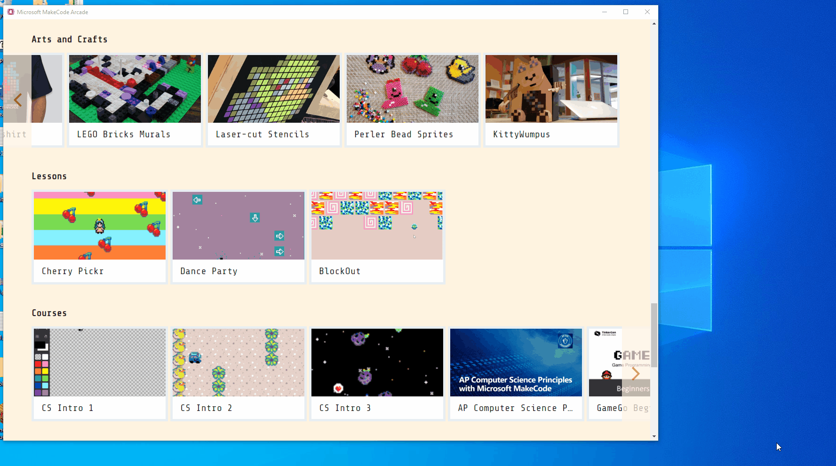Open the Dance Party lesson thumbnail

(239, 226)
